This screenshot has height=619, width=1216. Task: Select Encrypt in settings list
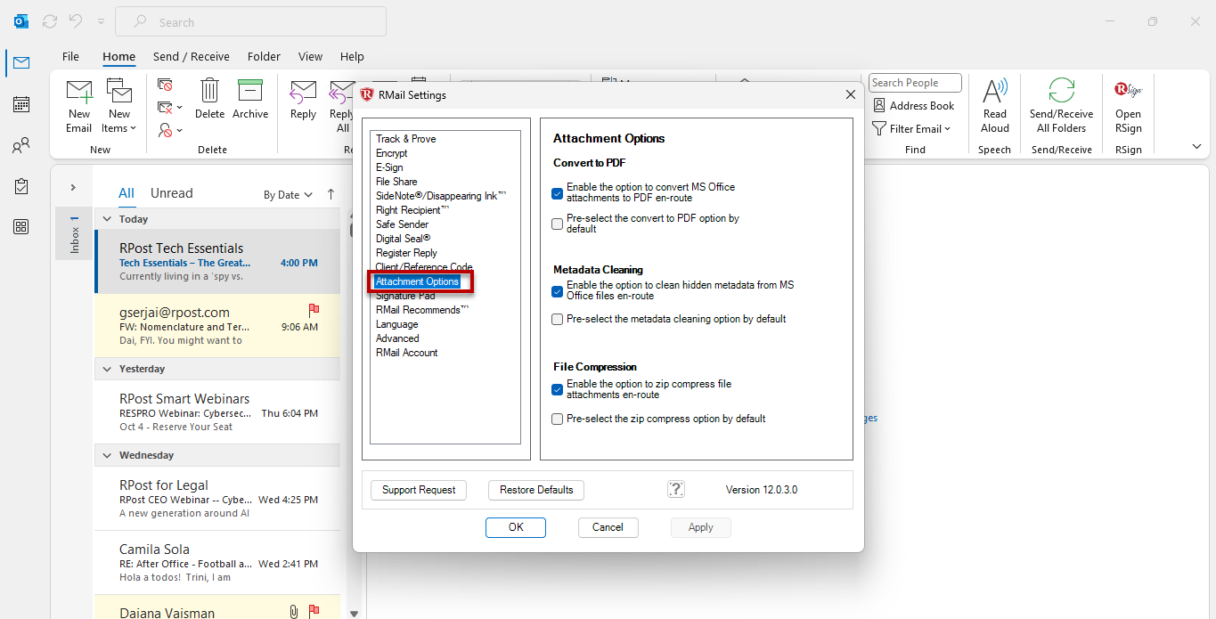click(392, 153)
